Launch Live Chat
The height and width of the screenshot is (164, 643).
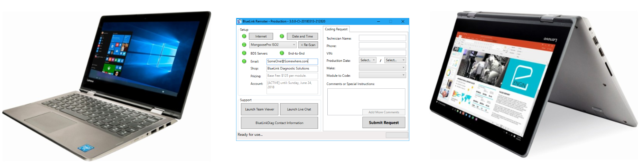pos(299,109)
